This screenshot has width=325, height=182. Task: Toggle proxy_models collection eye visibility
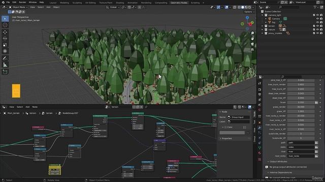(317, 33)
